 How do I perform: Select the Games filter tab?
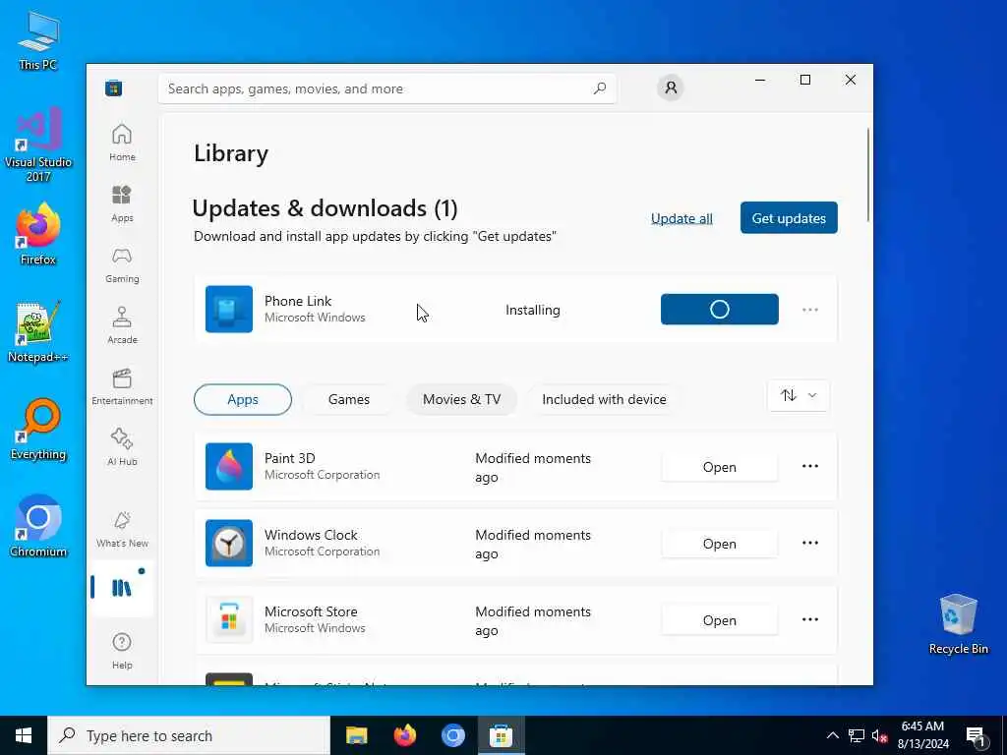pyautogui.click(x=349, y=399)
